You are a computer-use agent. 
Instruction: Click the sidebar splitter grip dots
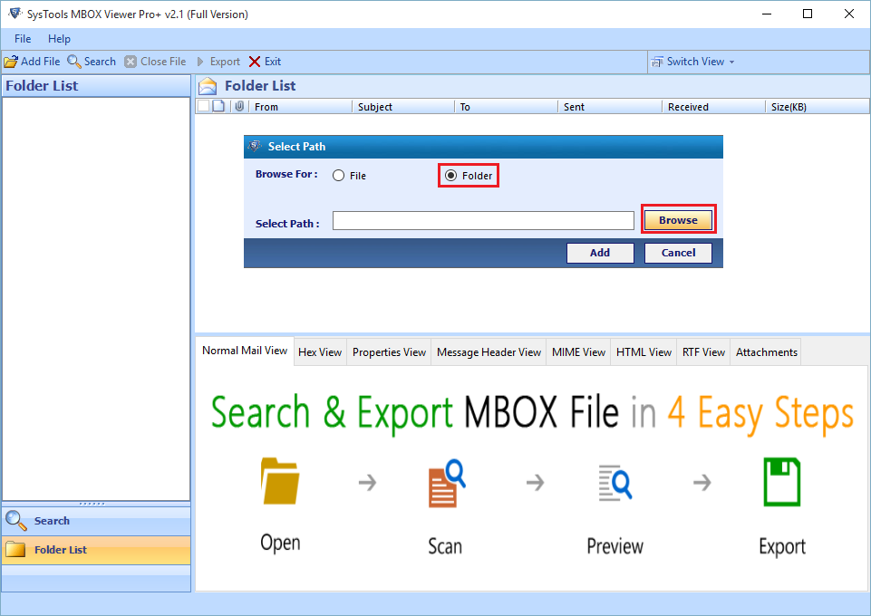click(92, 504)
